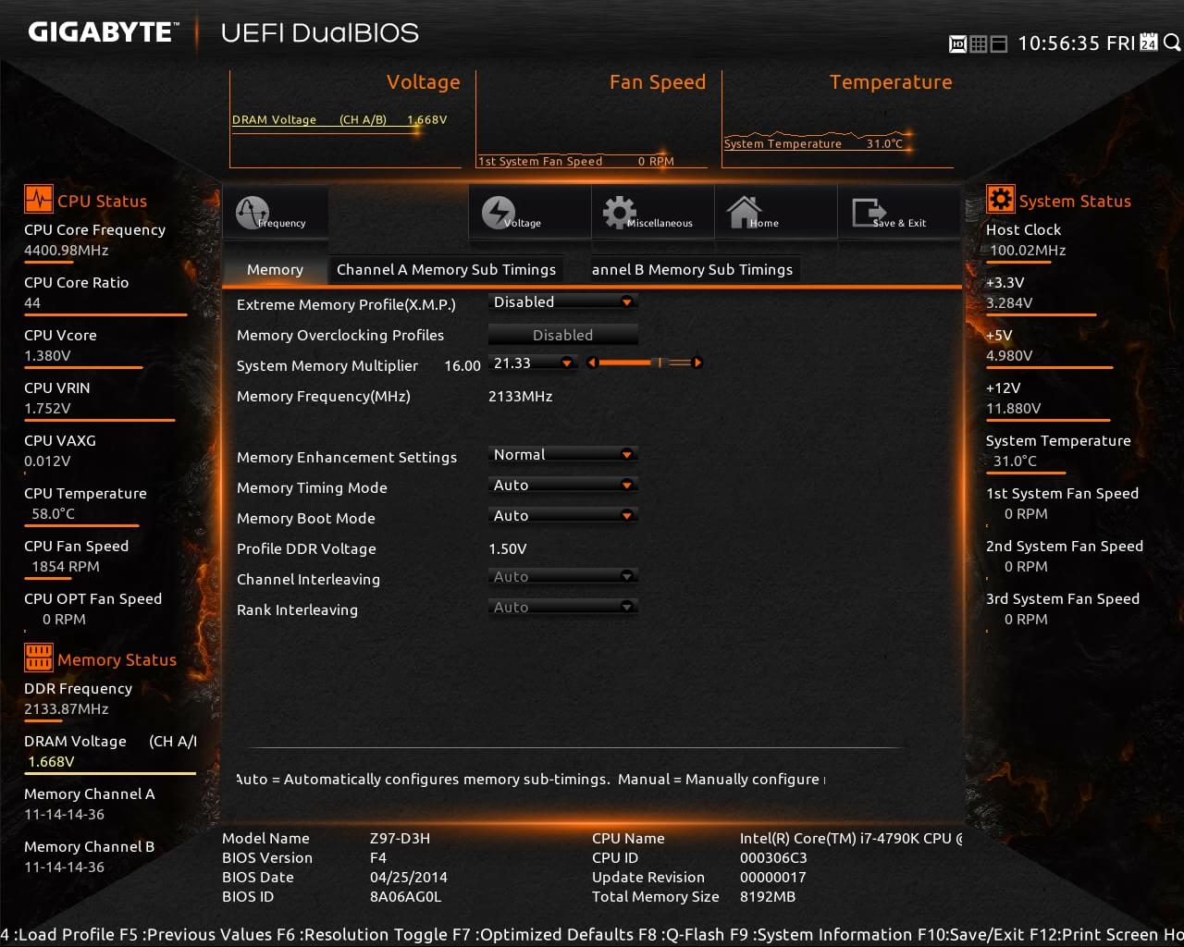Click the CPU Vcore value 1.380V
The height and width of the screenshot is (947, 1184).
[x=47, y=355]
